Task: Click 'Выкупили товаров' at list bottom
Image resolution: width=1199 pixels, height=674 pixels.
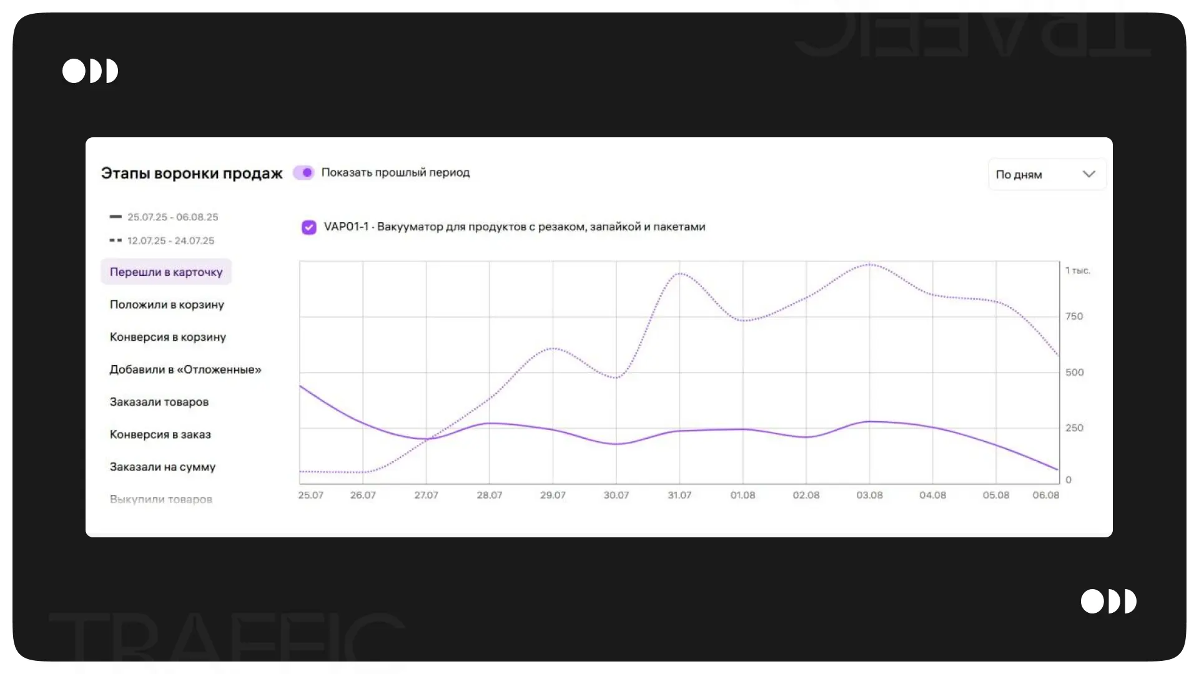Action: pyautogui.click(x=161, y=499)
